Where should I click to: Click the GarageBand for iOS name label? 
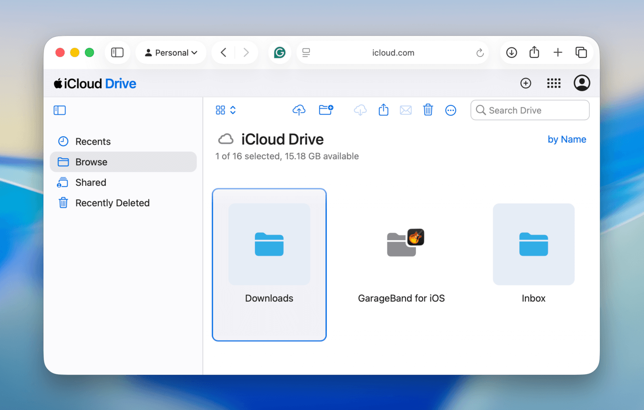(x=401, y=298)
